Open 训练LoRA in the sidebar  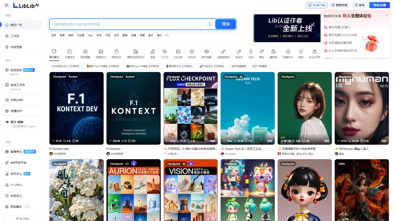[x=23, y=100]
